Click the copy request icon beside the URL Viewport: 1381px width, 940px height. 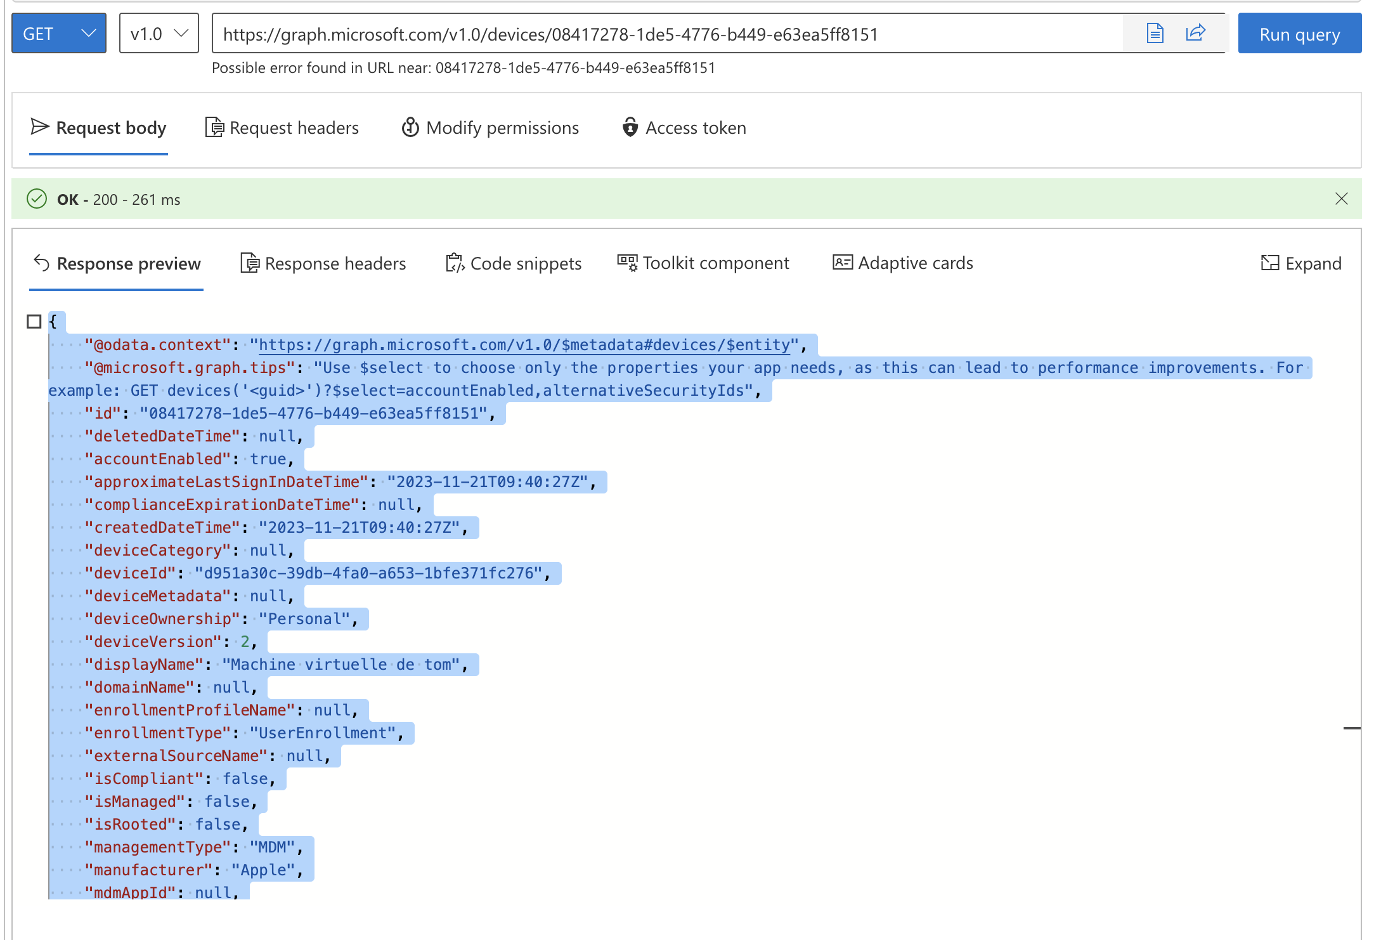click(x=1154, y=33)
